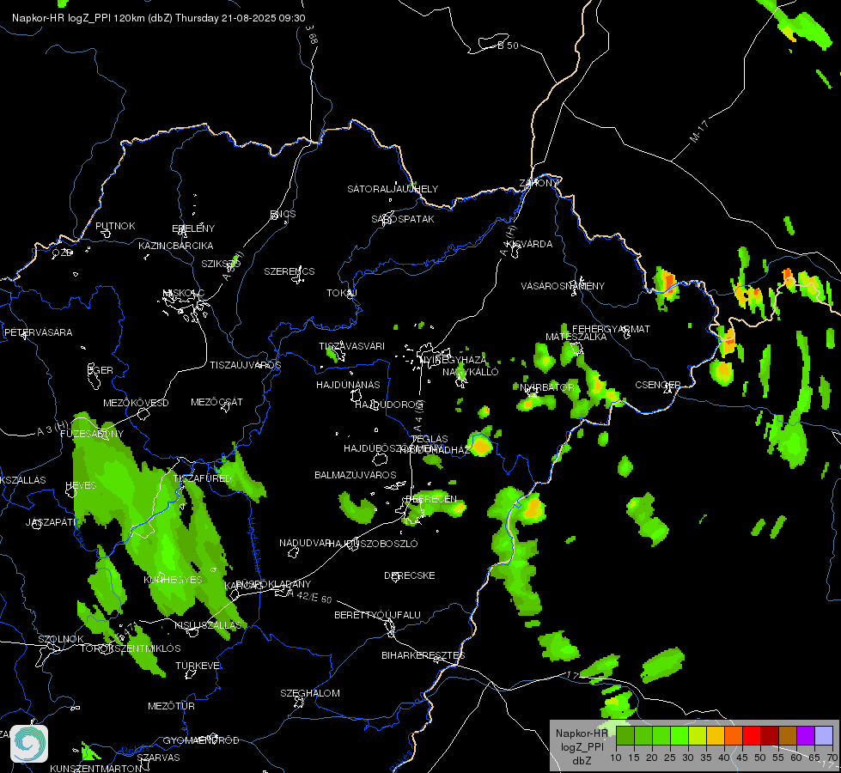This screenshot has width=841, height=773.
Task: Select the BERETTYOUJFALU label
Action: pos(378,615)
